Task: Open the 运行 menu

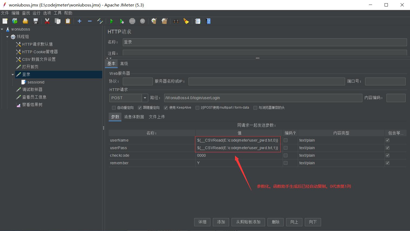Action: (37, 13)
